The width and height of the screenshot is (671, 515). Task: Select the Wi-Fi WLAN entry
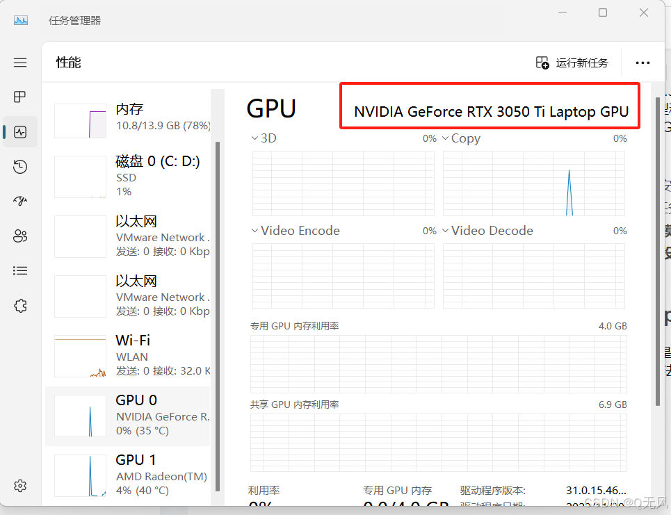128,356
